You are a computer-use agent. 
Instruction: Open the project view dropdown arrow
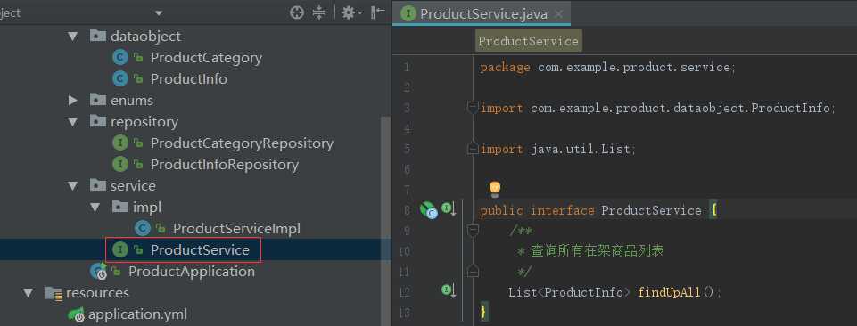(159, 13)
